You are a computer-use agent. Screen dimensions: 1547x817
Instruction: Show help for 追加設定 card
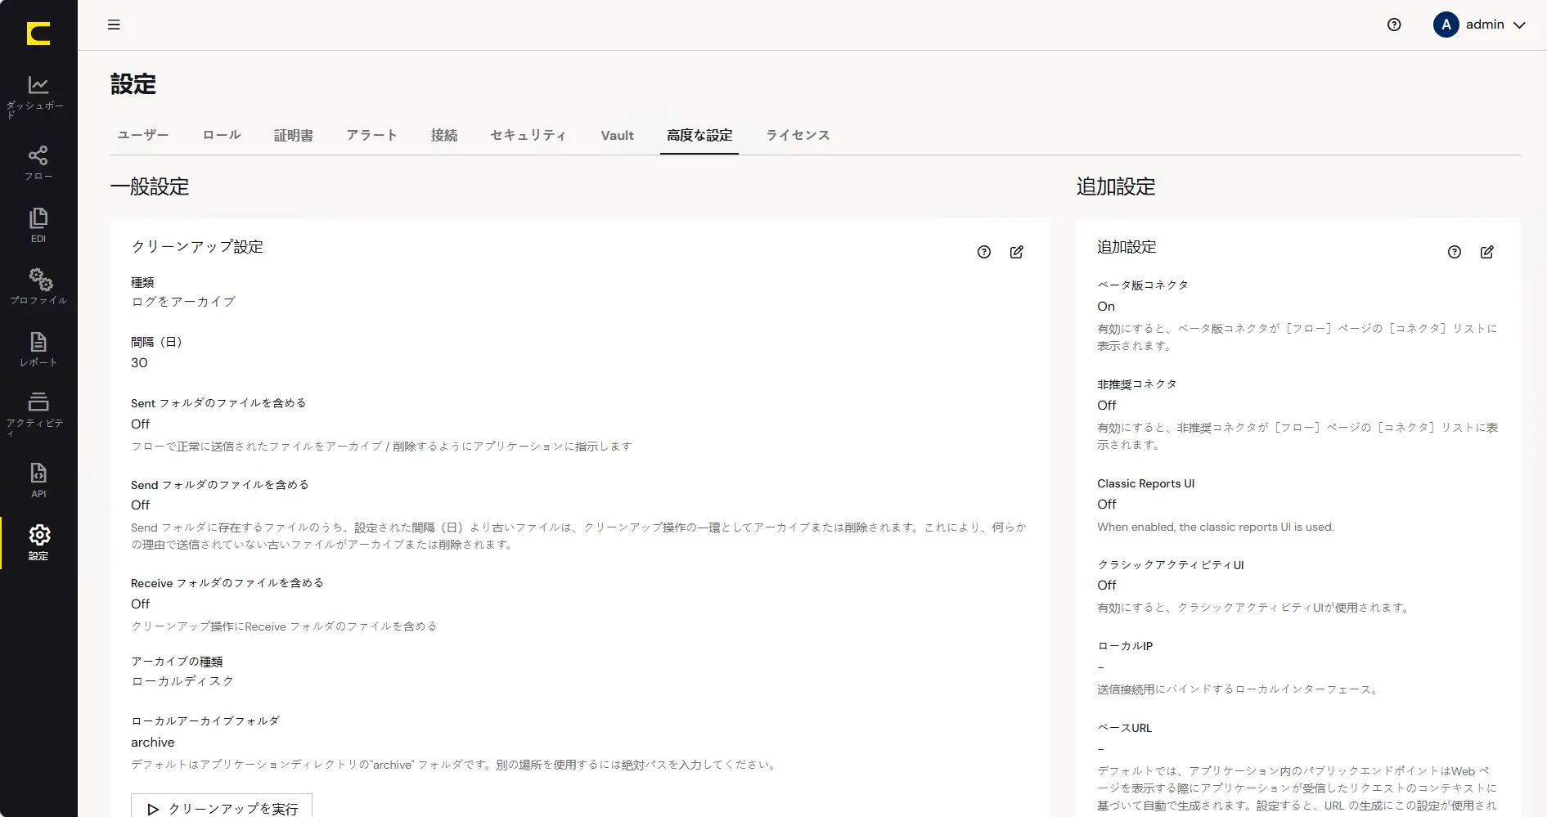1455,252
